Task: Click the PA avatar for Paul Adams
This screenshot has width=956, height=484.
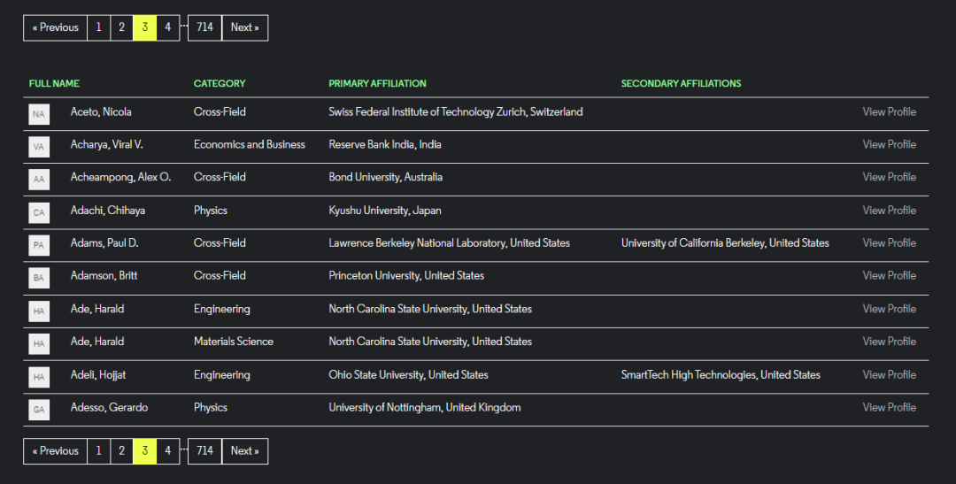Action: [x=39, y=244]
